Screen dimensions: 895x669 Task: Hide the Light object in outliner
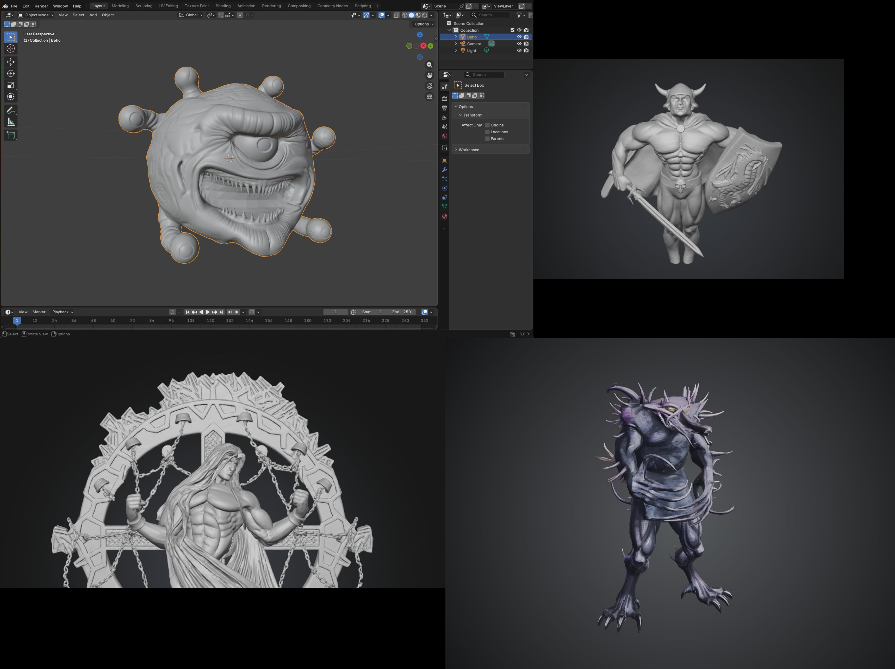click(x=519, y=50)
